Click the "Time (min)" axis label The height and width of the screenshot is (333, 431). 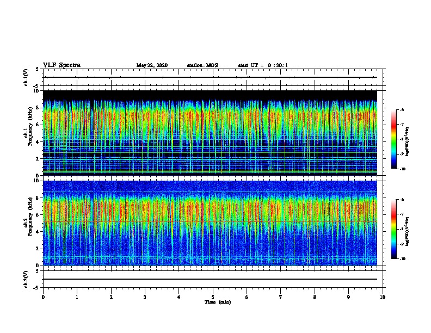[x=218, y=302]
